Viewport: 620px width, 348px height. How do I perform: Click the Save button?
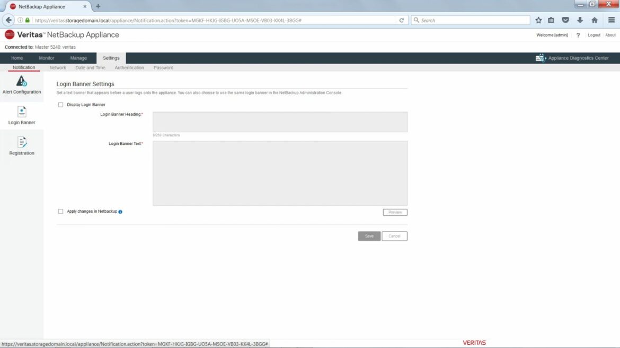pyautogui.click(x=369, y=236)
